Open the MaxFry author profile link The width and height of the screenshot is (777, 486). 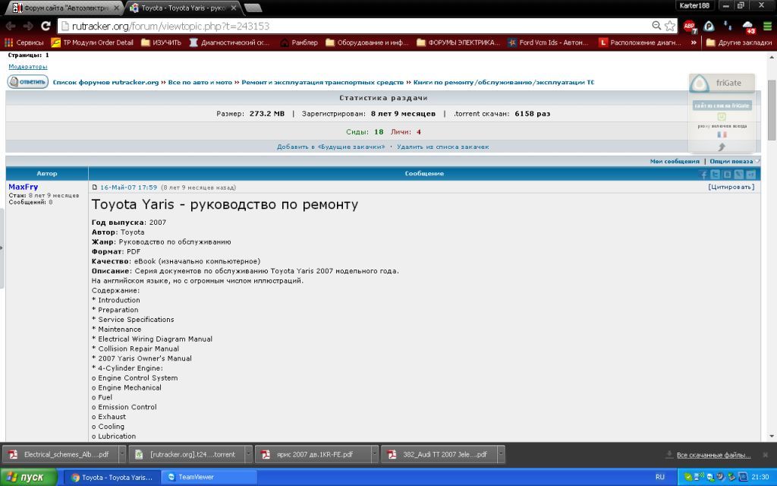24,187
